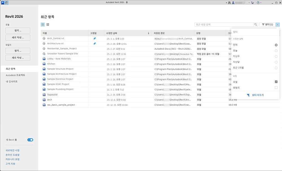Open the Filter (1) button

267,25
